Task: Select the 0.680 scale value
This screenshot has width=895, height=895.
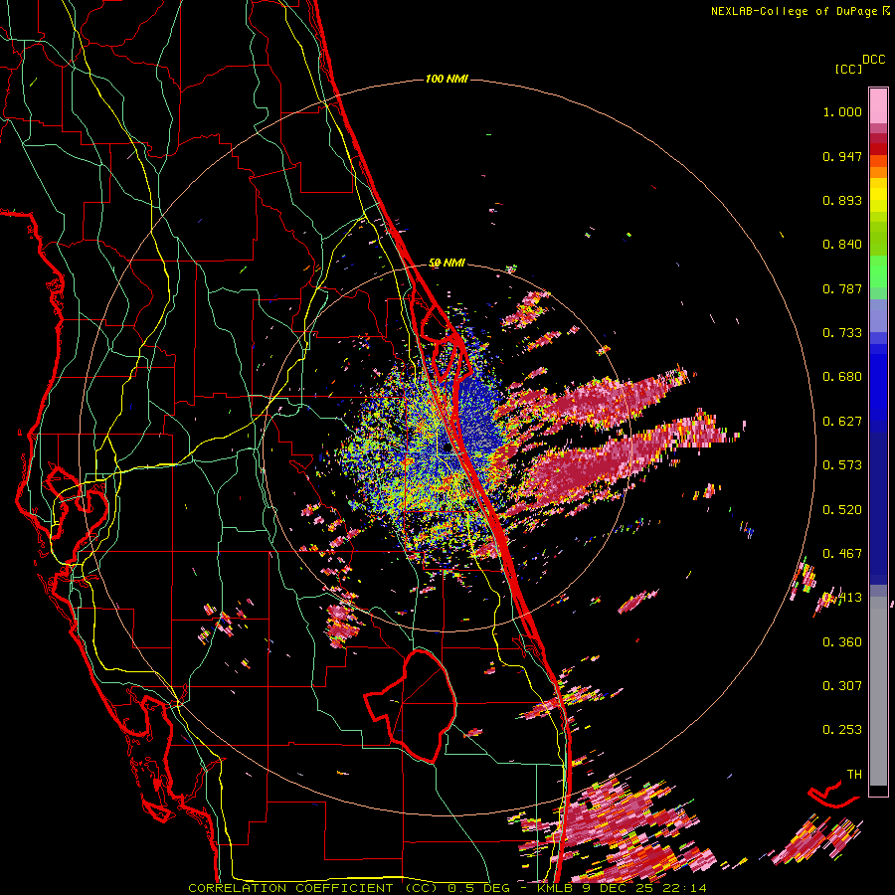Action: click(842, 377)
